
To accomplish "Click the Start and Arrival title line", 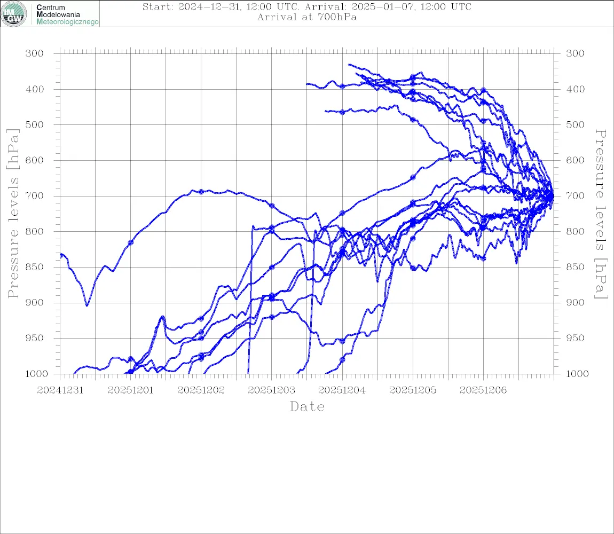I will click(307, 6).
